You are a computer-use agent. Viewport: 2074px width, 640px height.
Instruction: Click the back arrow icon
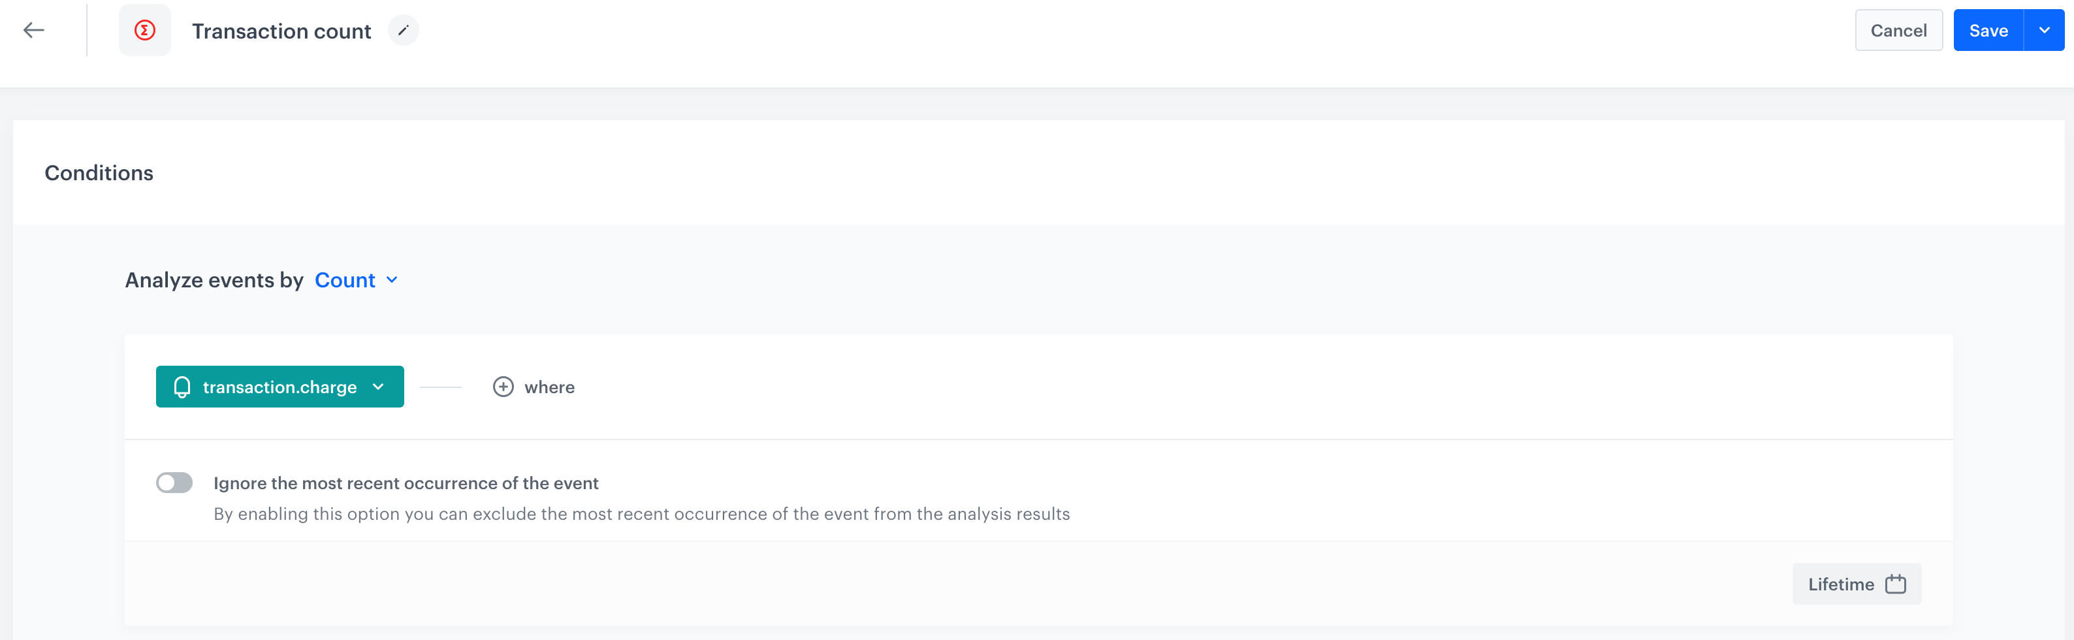34,31
